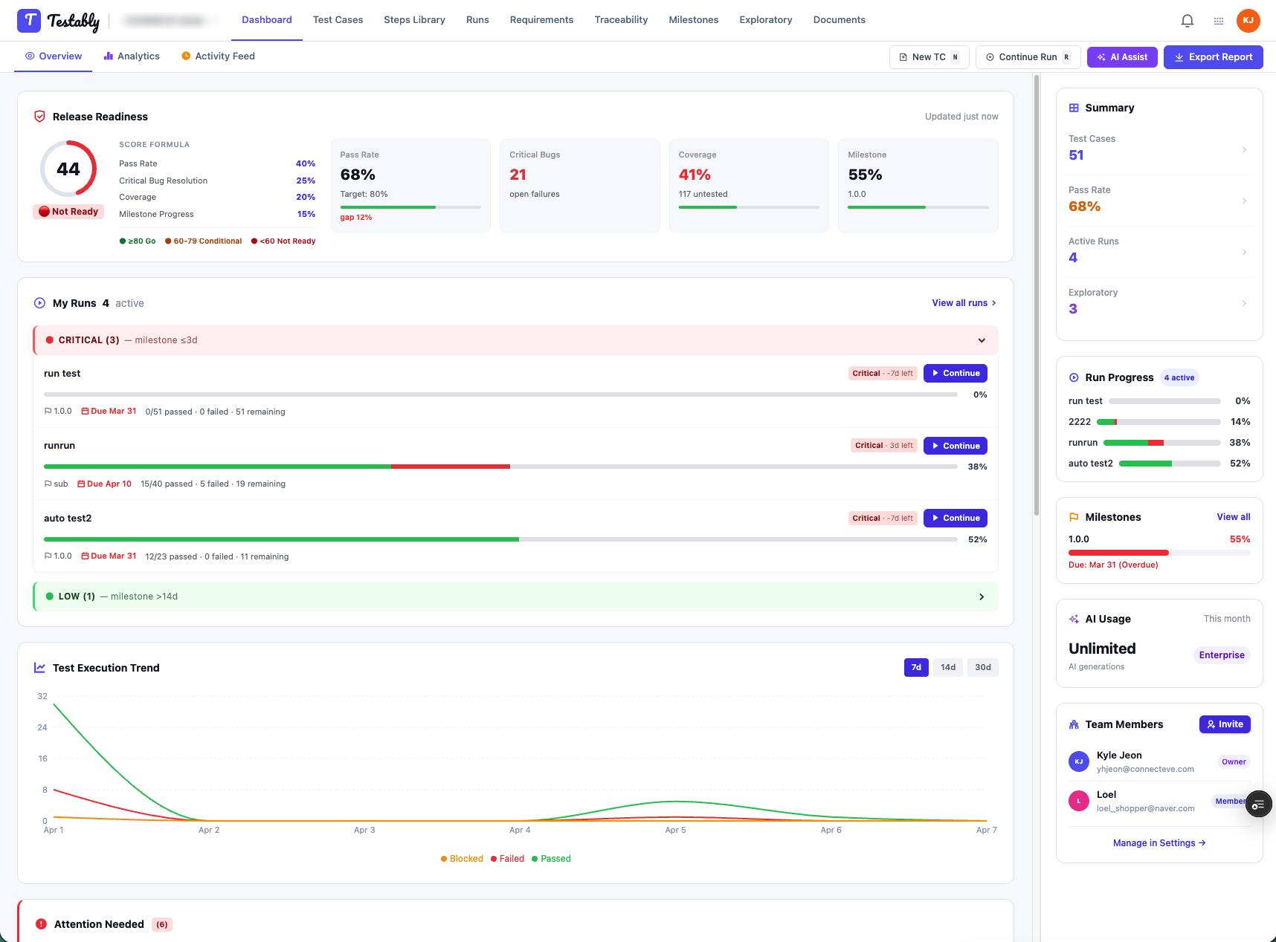Viewport: 1276px width, 942px height.
Task: Collapse the CRITICAL (3) runs group
Action: point(982,340)
